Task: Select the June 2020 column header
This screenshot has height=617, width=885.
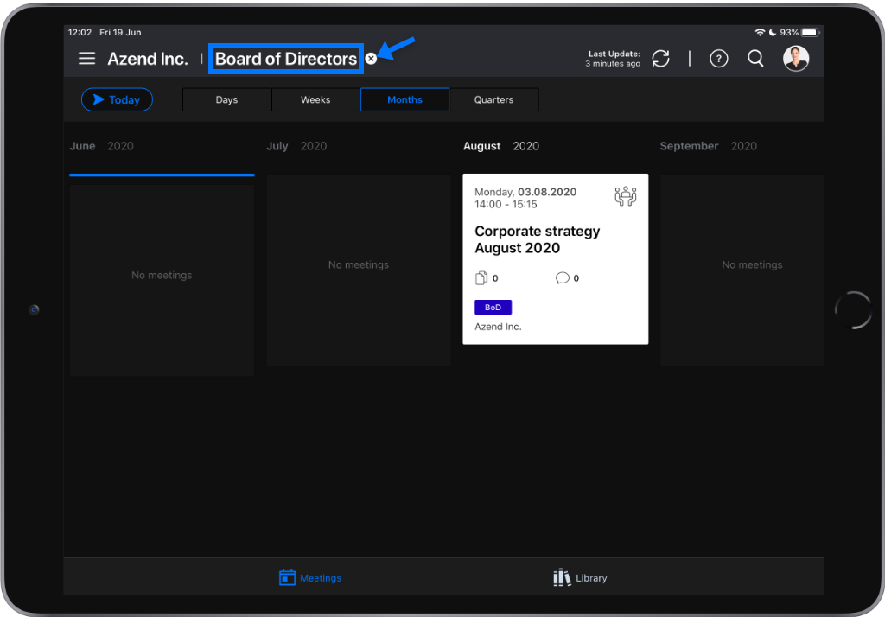Action: coord(102,146)
